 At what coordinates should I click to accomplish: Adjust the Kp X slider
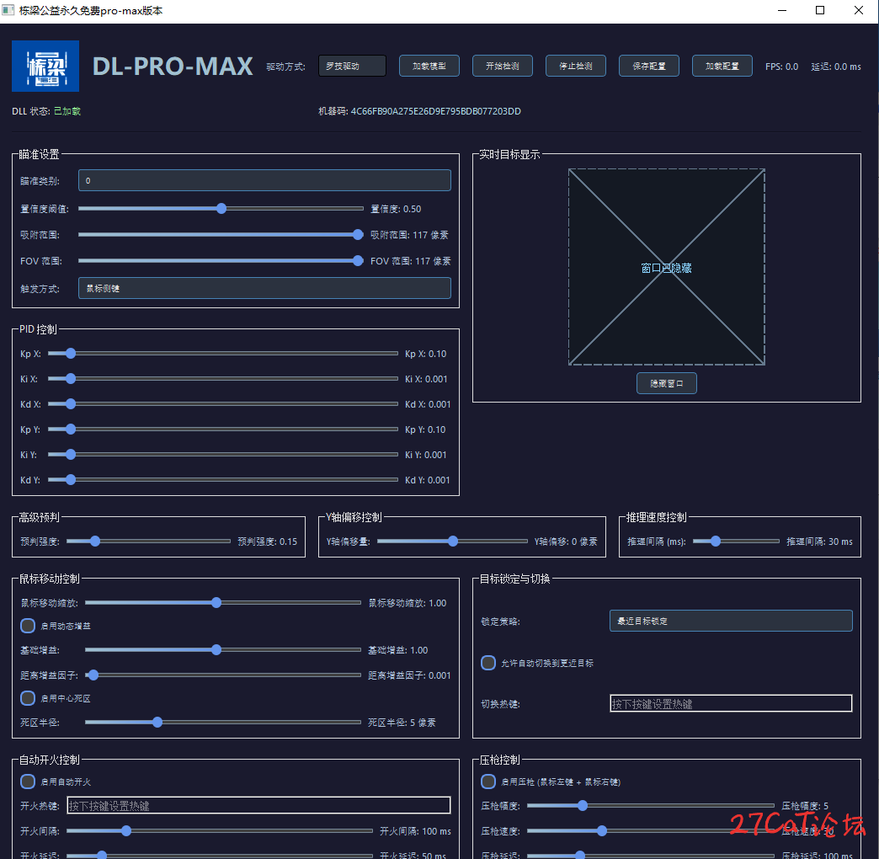point(223,353)
